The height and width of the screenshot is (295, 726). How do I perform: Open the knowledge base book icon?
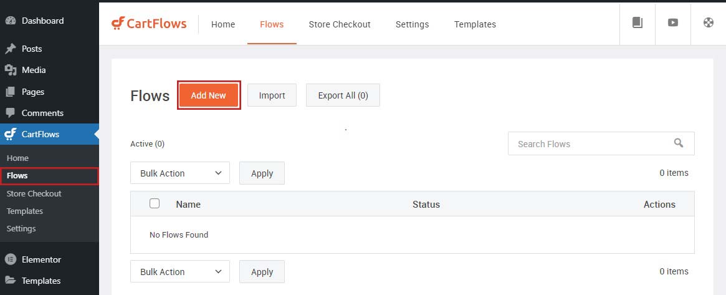(638, 22)
